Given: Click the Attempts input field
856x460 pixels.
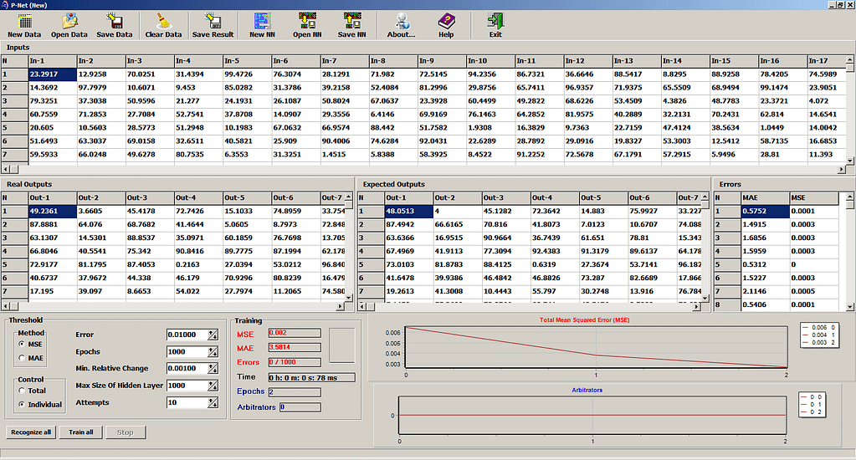Looking at the screenshot, I should tap(187, 402).
